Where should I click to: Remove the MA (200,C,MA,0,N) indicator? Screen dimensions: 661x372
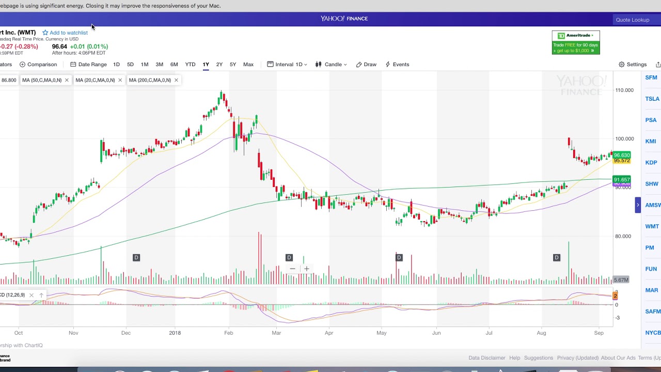coord(176,80)
